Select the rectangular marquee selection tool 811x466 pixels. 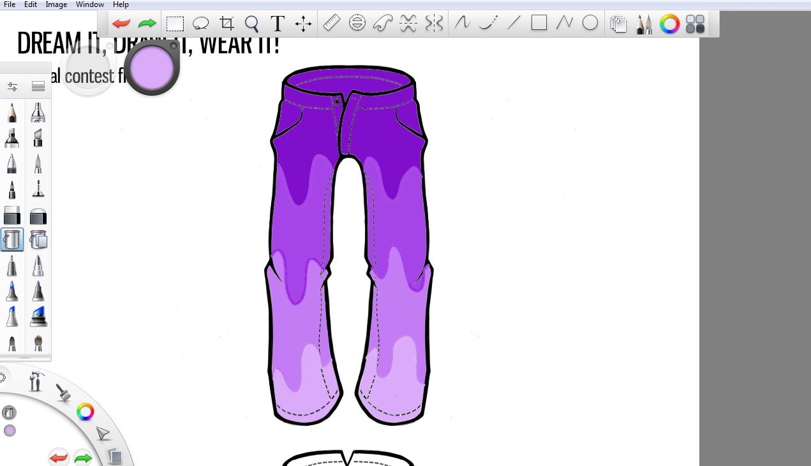[175, 24]
